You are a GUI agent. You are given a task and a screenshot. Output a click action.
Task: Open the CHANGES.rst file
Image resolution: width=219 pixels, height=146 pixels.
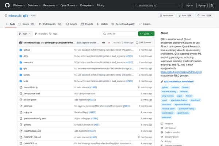coord(30,143)
